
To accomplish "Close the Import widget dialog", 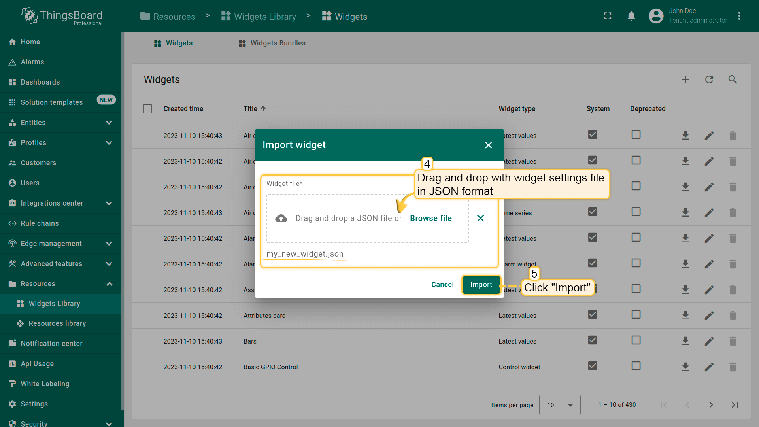I will click(x=489, y=145).
